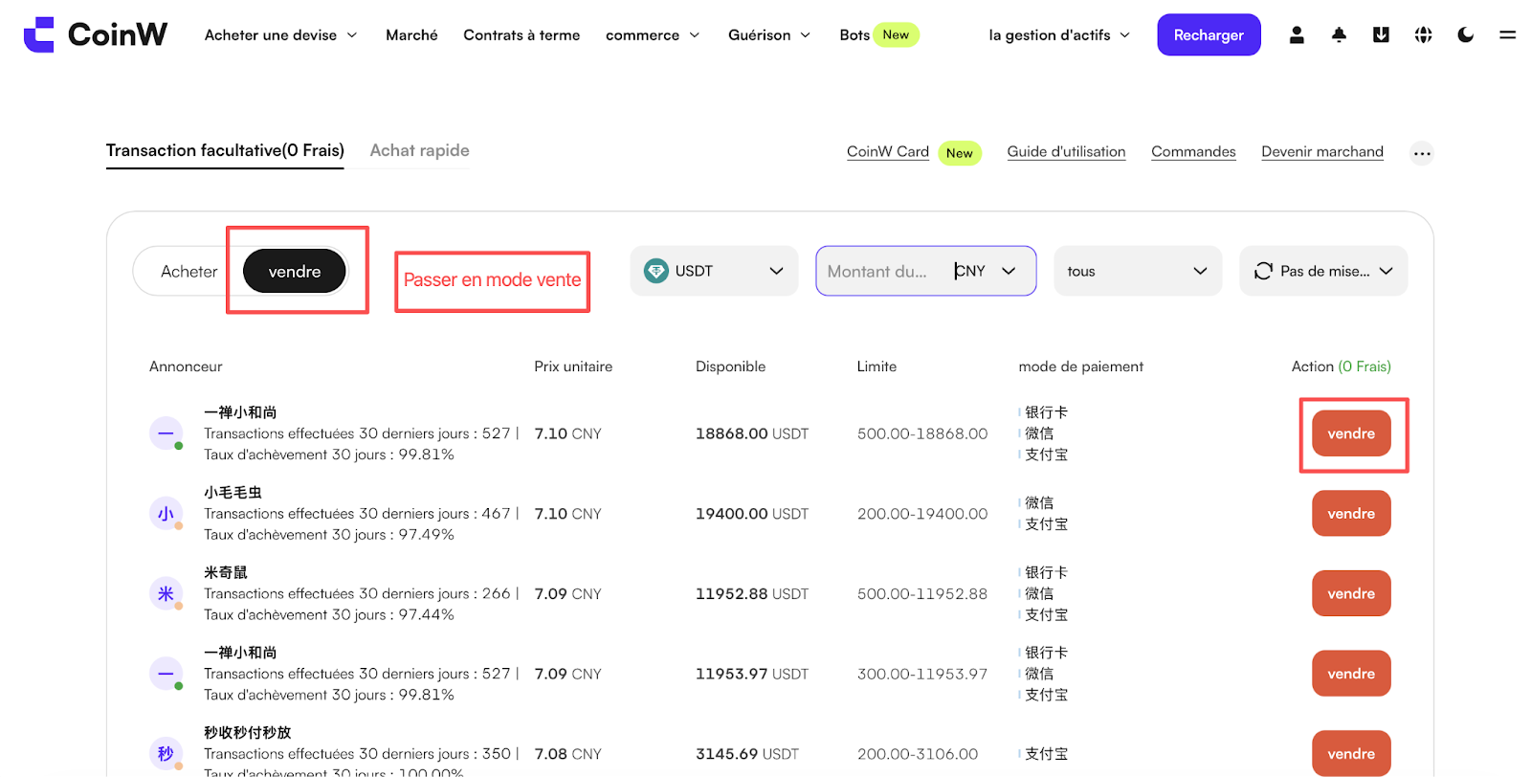Switch to Acheter mode
This screenshot has width=1531, height=777.
189,272
